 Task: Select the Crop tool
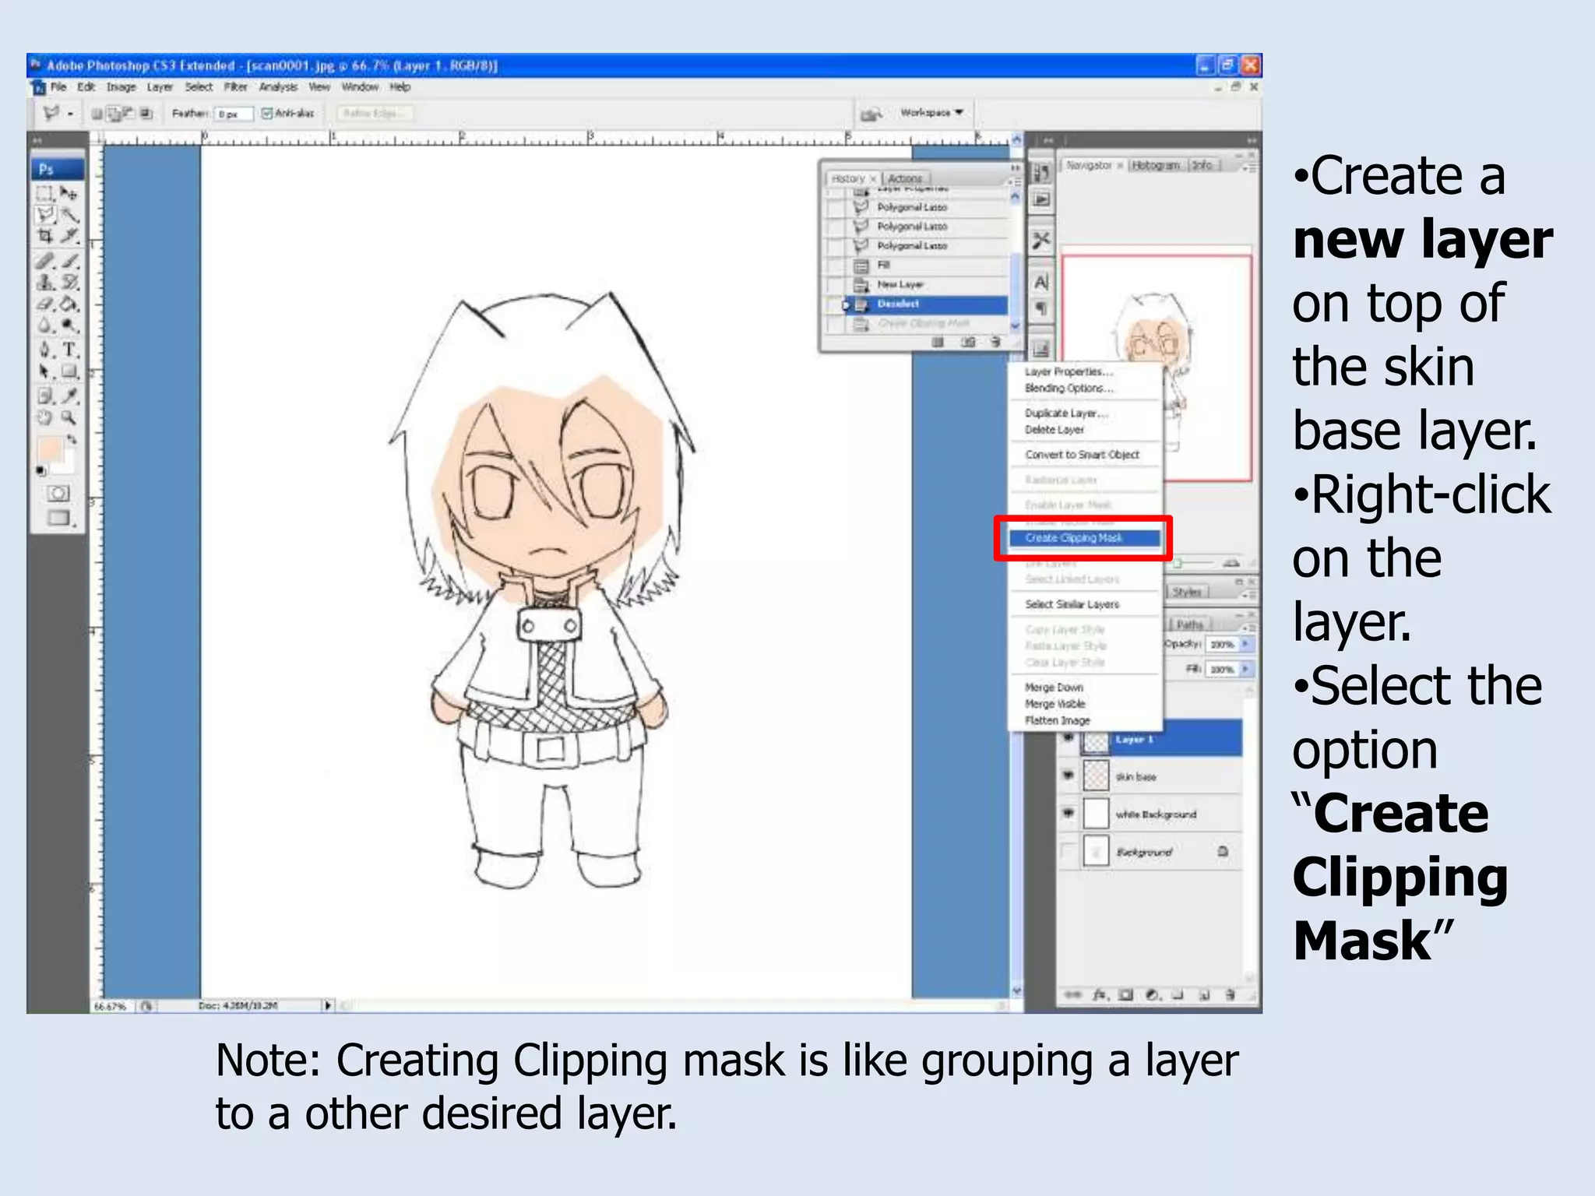[x=45, y=236]
